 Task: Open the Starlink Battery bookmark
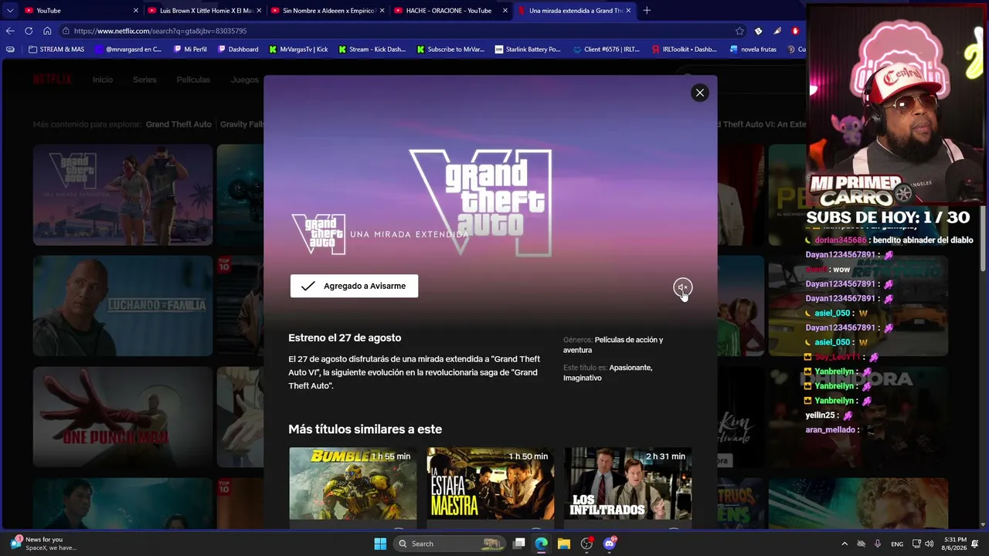pos(528,49)
